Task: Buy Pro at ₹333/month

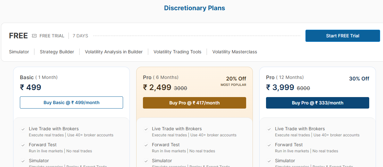Action: pyautogui.click(x=318, y=103)
